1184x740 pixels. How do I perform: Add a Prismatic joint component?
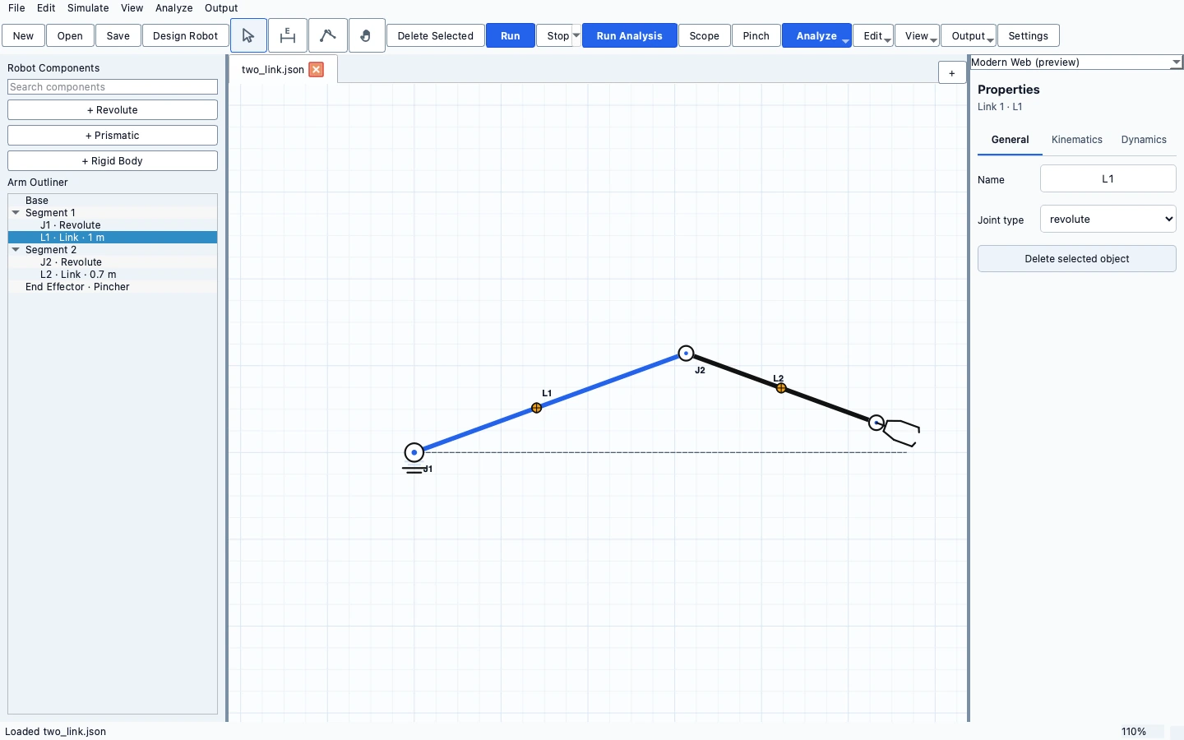point(113,136)
